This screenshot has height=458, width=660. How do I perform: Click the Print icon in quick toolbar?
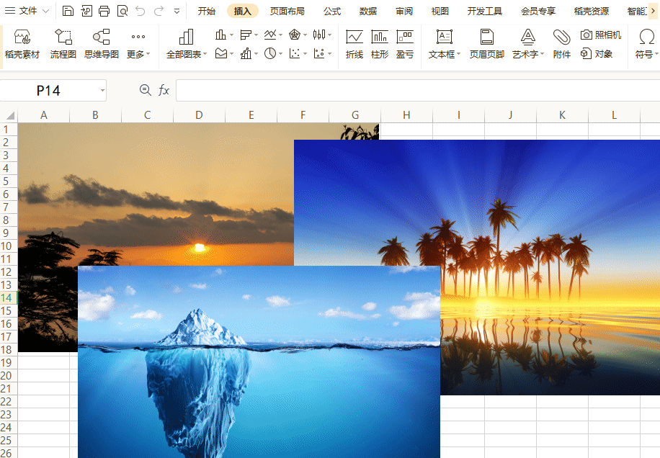[x=104, y=11]
